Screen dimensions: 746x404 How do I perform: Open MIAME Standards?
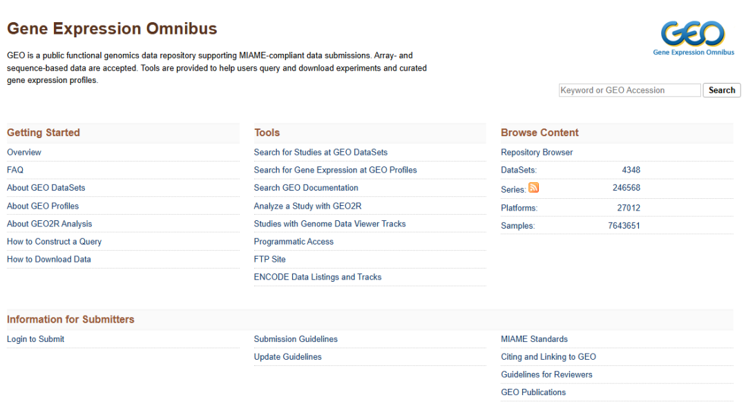coord(534,339)
